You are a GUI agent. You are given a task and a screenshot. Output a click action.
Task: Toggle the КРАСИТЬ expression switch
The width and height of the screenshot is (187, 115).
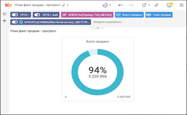(x=15, y=22)
